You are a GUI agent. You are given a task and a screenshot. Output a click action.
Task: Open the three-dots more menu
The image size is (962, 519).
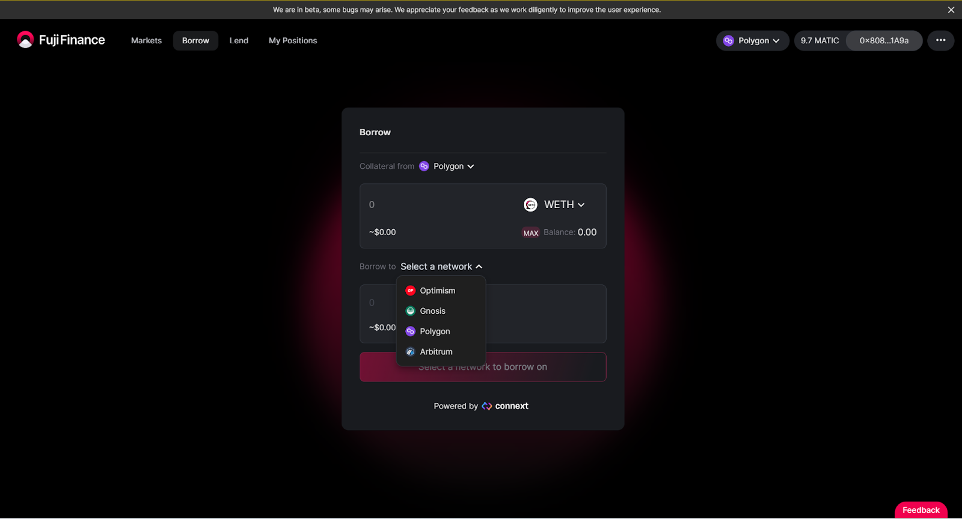point(940,40)
